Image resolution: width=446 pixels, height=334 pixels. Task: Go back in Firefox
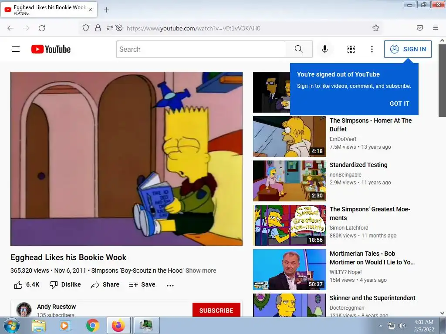tap(10, 28)
